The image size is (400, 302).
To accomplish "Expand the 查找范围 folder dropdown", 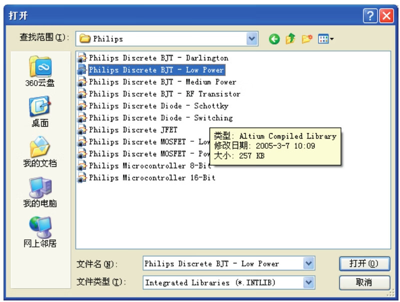I will (252, 39).
